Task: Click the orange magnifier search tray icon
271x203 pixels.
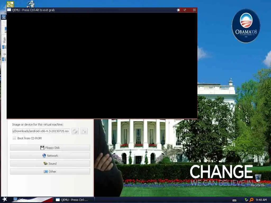Action: click(252, 200)
